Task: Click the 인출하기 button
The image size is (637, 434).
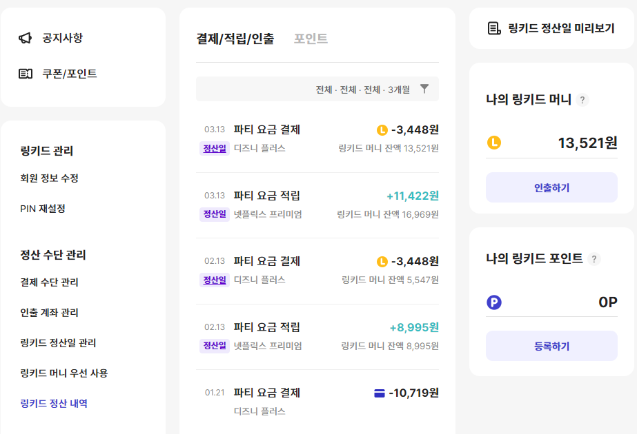Action: click(x=551, y=187)
